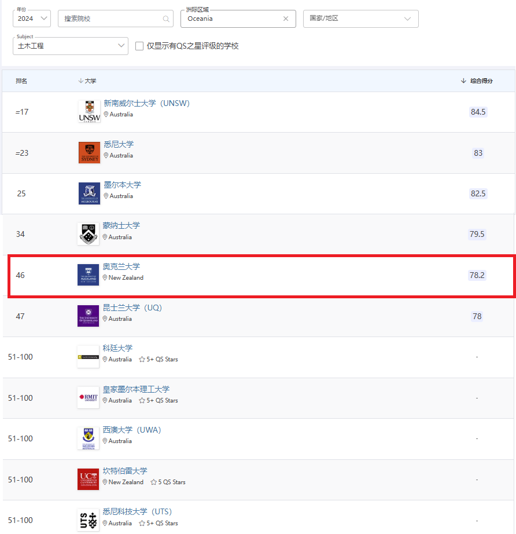
Task: Toggle the QS Stars only checkbox
Action: coord(139,46)
